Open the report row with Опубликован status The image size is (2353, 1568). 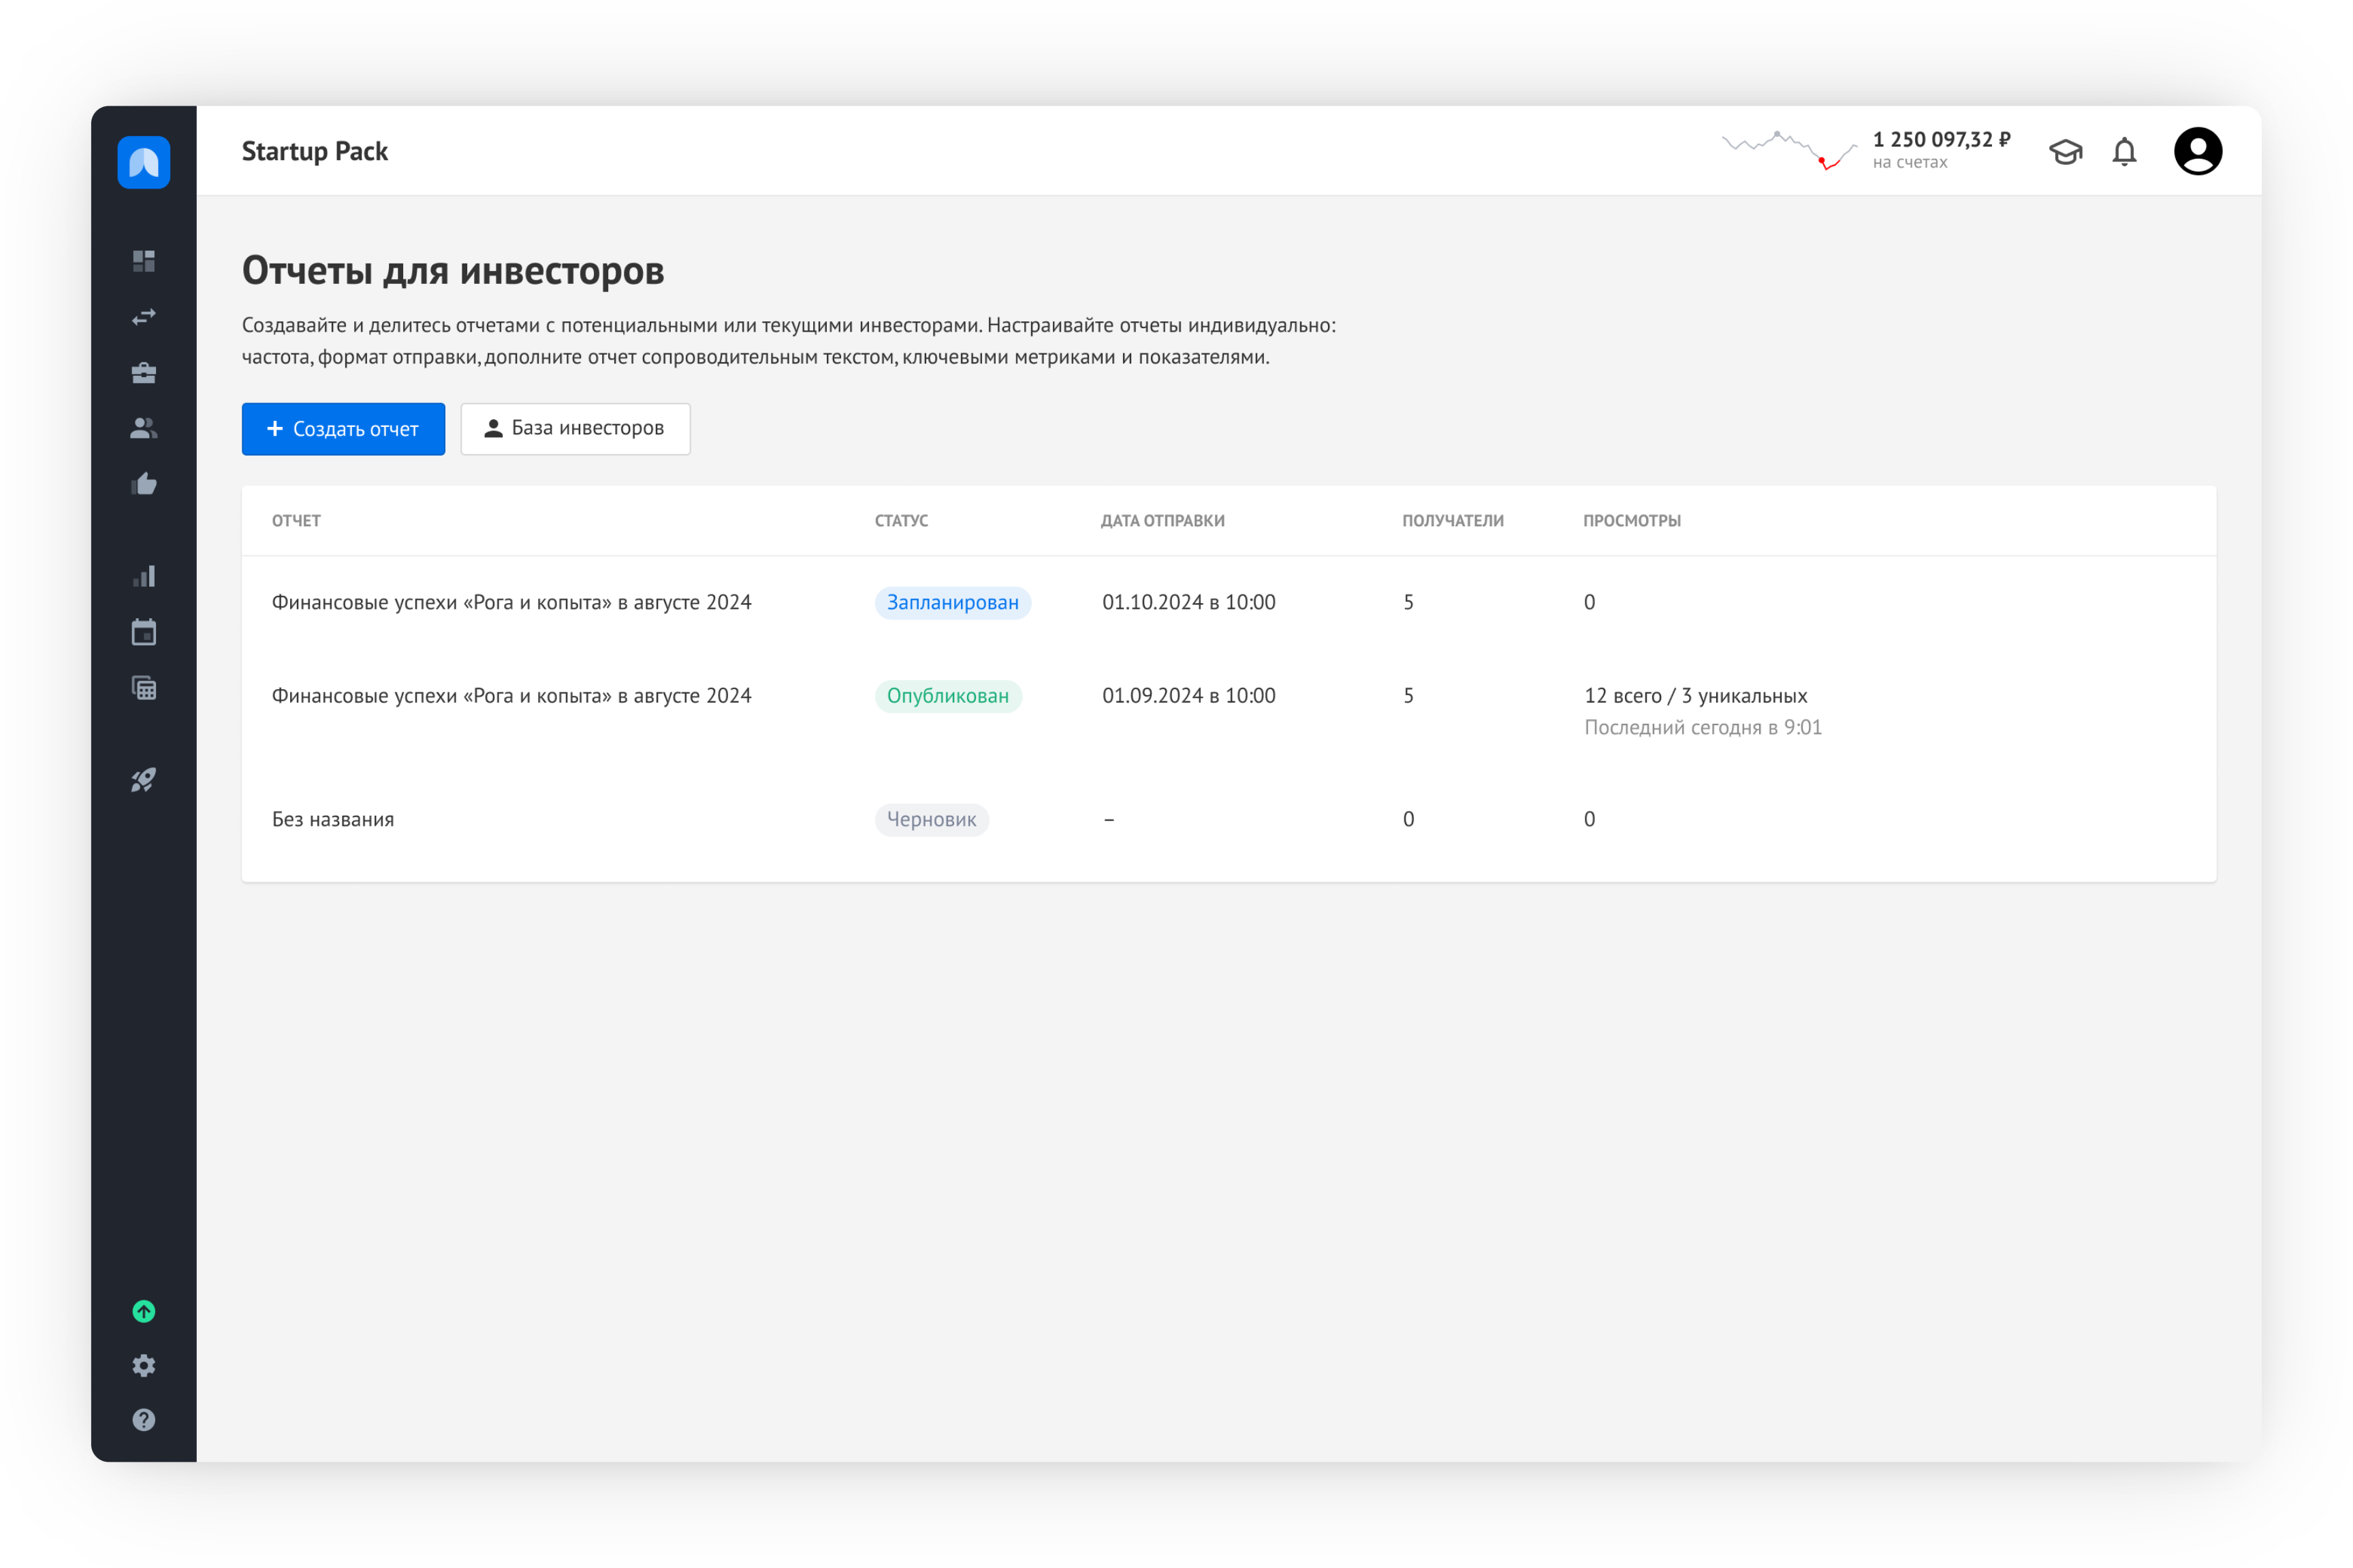coord(1228,711)
